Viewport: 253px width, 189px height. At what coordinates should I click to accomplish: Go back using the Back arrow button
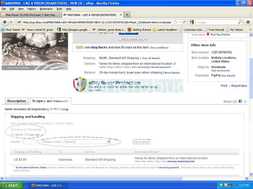[x=5, y=22]
